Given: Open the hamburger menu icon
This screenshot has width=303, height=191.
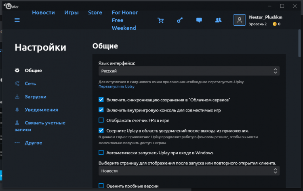Looking at the screenshot, I should tap(17, 20).
